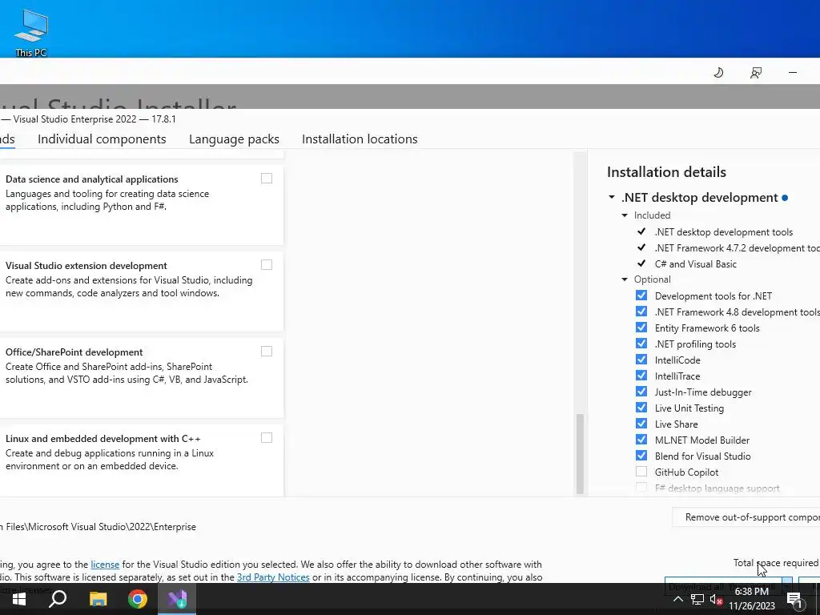Viewport: 820px width, 615px height.
Task: Open the notification center icon
Action: coord(794,599)
